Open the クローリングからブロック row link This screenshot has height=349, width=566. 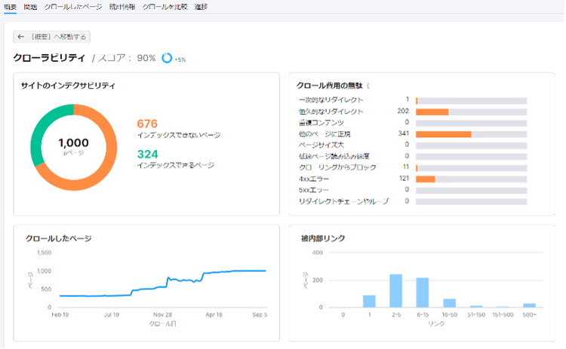pos(337,167)
